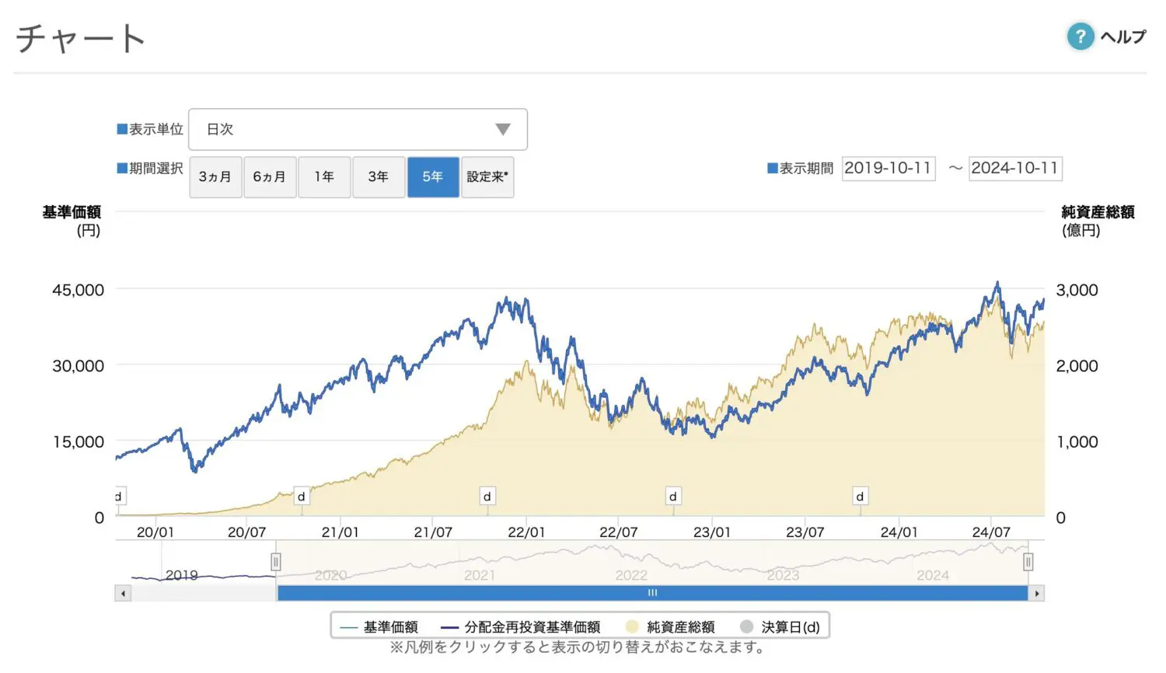This screenshot has height=673, width=1166.
Task: Click the blue question mark help icon
Action: click(1080, 36)
